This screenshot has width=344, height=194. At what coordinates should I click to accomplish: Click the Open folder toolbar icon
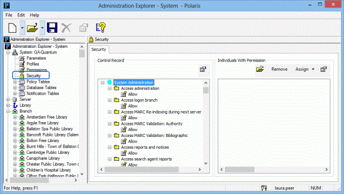[x=33, y=28]
